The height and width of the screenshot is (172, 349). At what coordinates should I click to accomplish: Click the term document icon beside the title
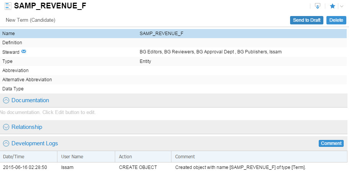(8, 6)
